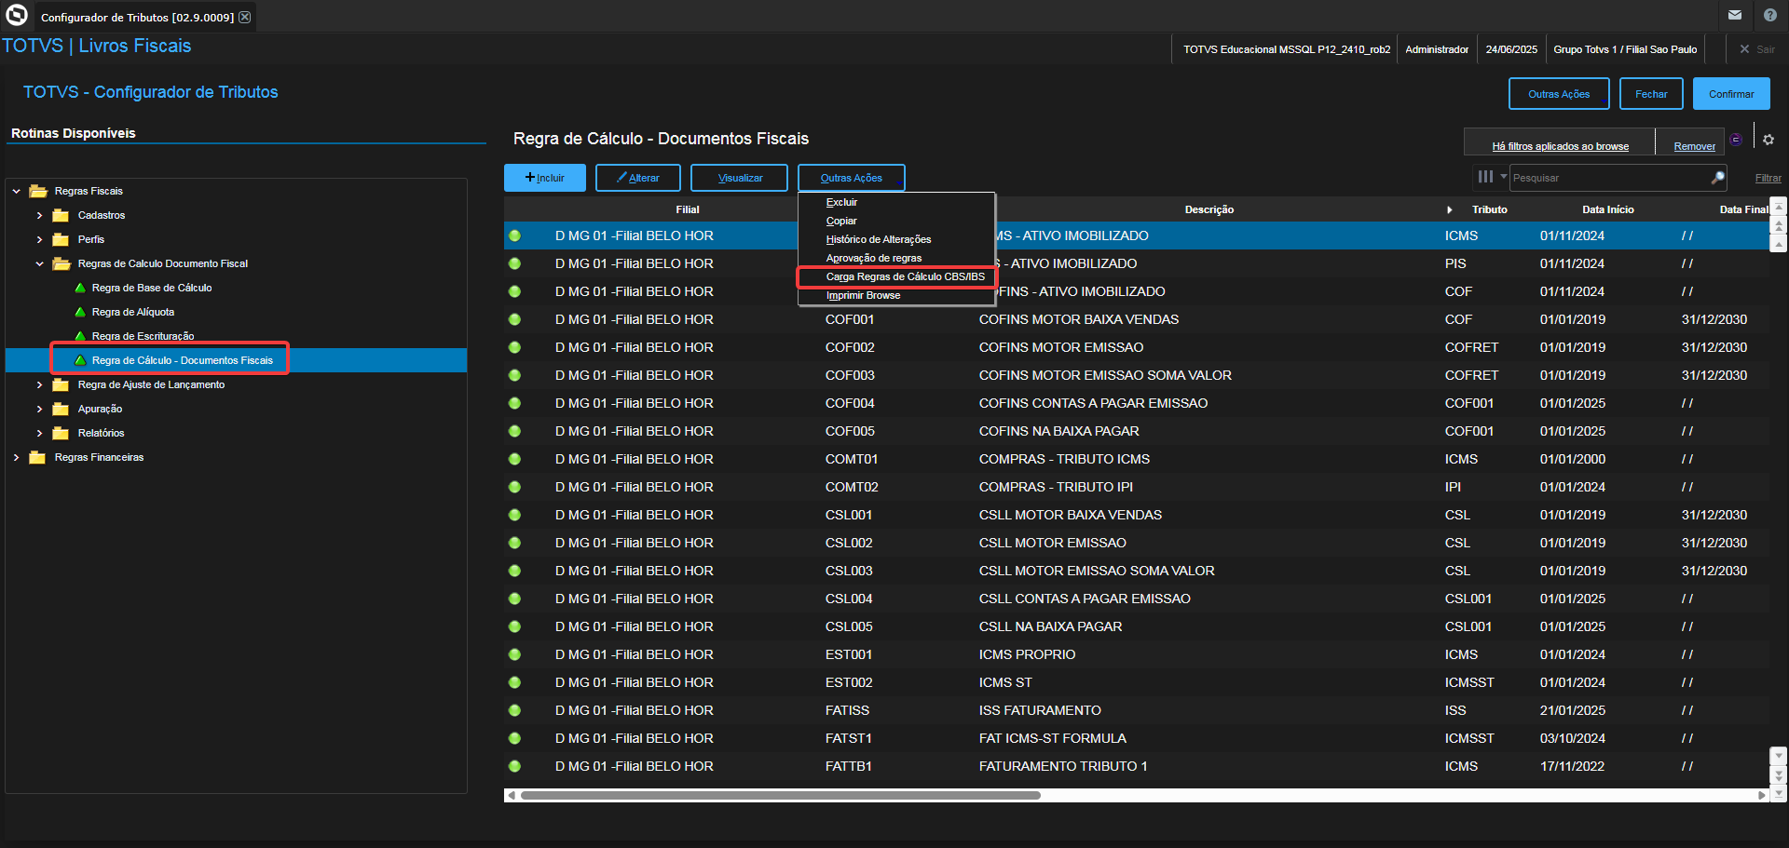Viewport: 1789px width, 848px height.
Task: Select the COFINS MOTOR BAIXA VENDAS description cell
Action: (1079, 319)
